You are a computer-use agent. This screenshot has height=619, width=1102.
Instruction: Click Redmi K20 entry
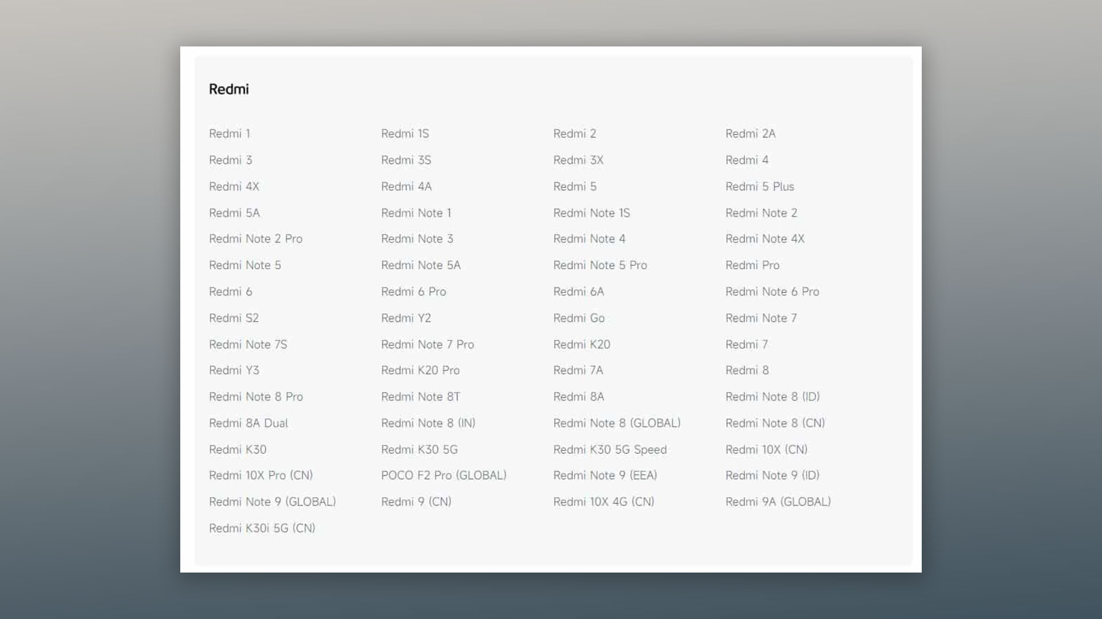582,344
